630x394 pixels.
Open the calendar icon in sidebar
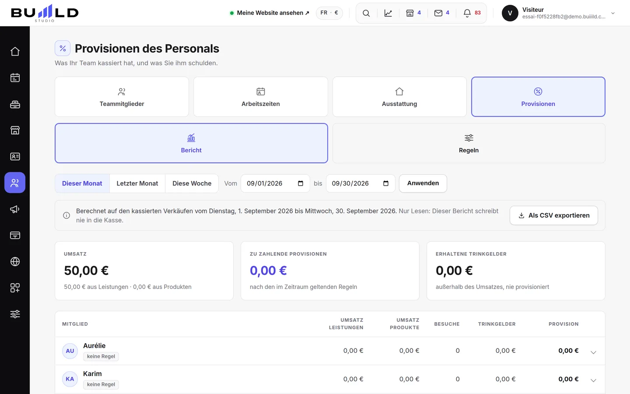(x=15, y=77)
